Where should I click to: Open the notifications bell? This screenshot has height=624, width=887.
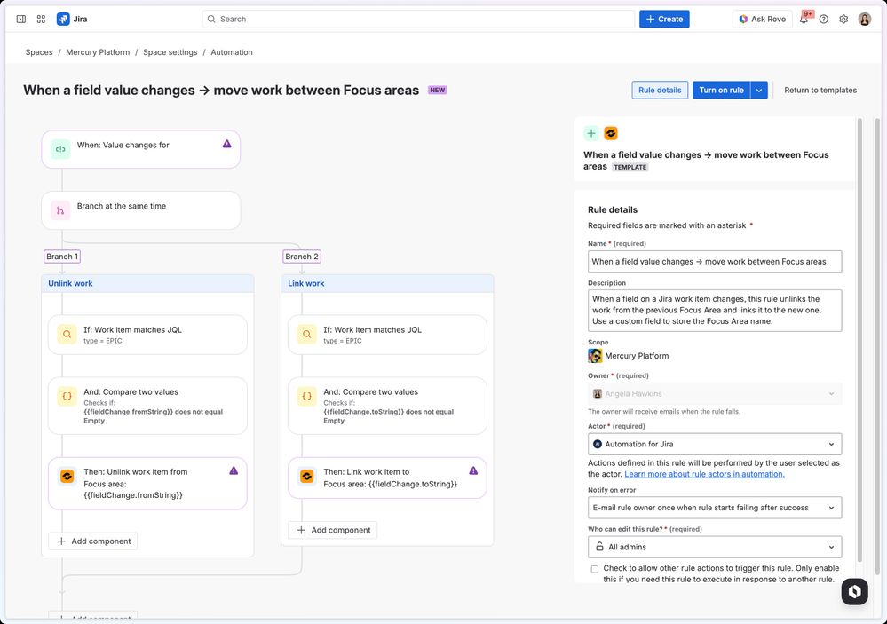804,19
